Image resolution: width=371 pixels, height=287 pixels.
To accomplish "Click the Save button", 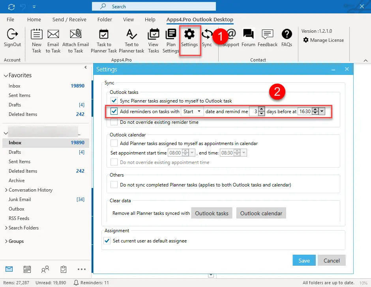I will (x=304, y=260).
